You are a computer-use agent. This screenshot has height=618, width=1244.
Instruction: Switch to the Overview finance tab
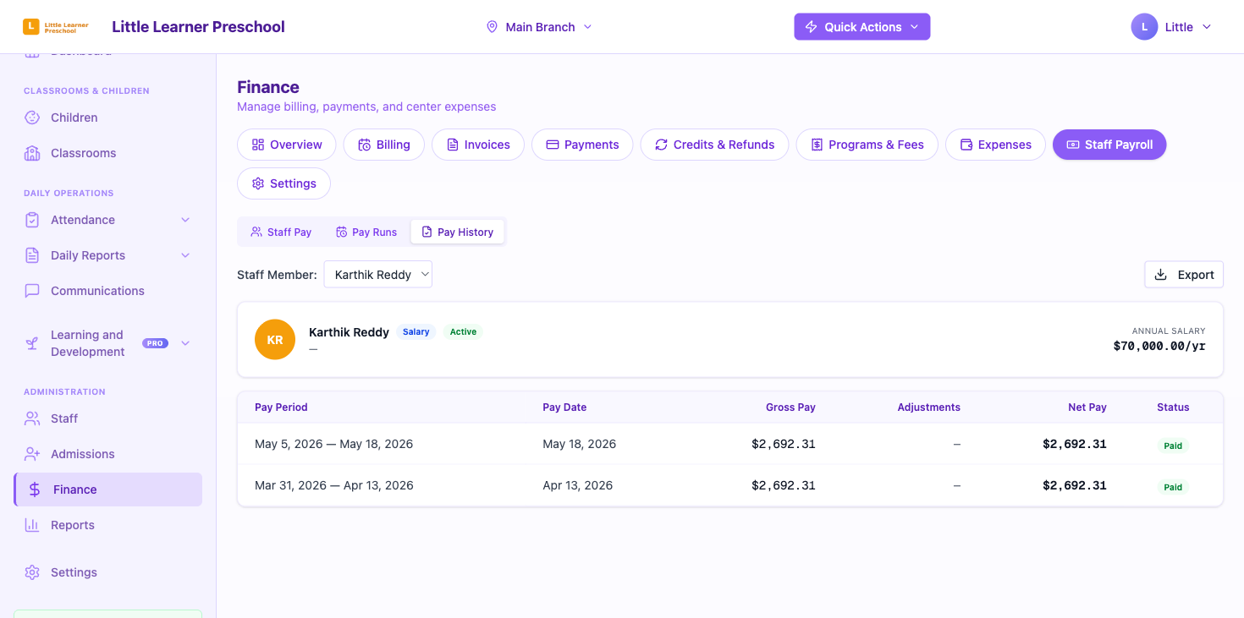click(x=287, y=145)
